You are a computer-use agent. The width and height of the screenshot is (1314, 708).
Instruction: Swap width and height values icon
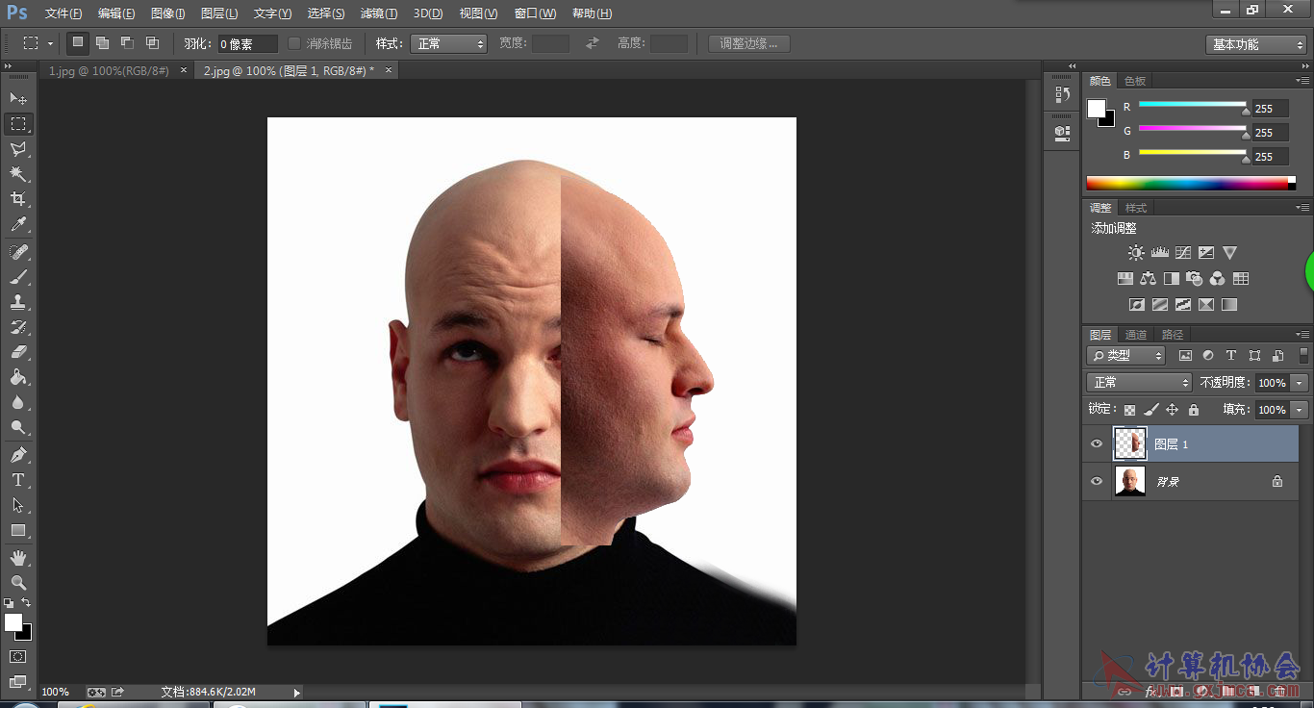[x=593, y=43]
